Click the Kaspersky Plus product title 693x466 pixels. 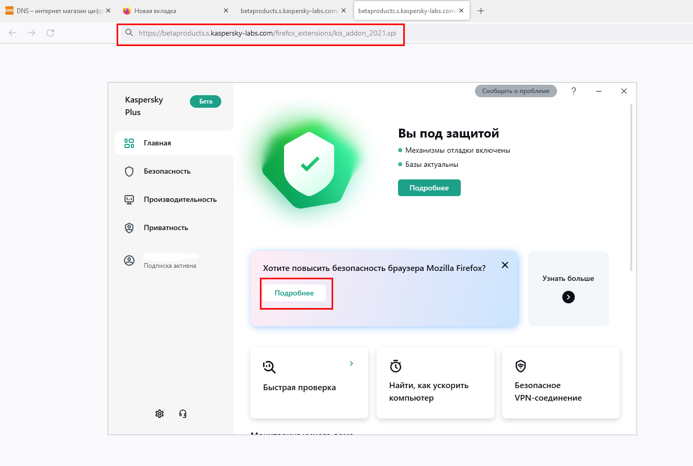pos(144,106)
